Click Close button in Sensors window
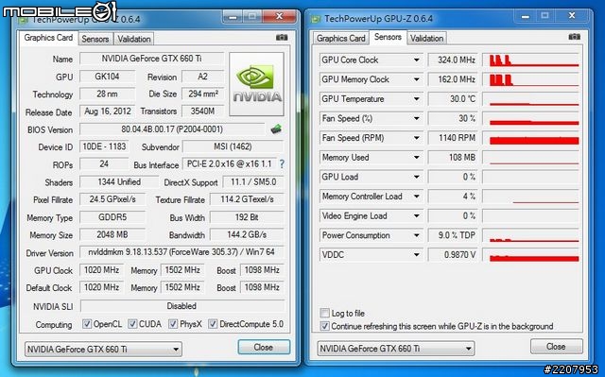Image resolution: width=605 pixels, height=377 pixels. [x=556, y=347]
